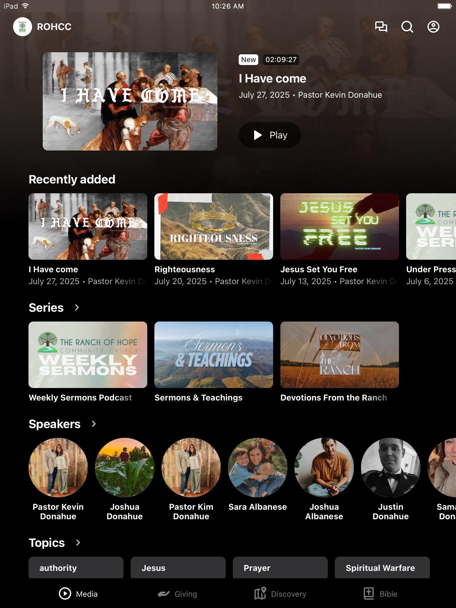Open the user profile icon

433,27
